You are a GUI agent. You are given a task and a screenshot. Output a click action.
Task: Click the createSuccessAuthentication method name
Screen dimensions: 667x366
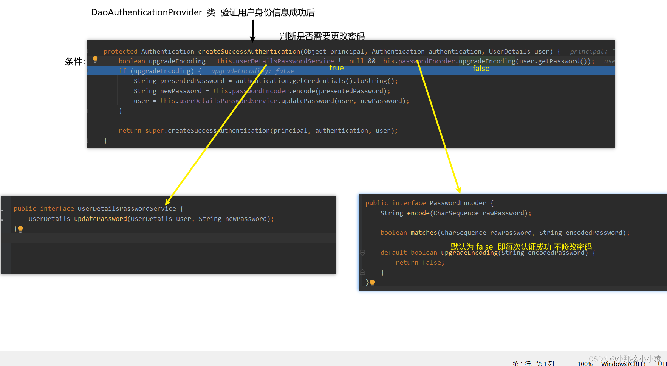[249, 51]
